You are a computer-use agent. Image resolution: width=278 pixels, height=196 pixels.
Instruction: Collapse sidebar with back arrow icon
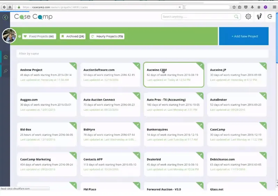[x=5, y=17]
